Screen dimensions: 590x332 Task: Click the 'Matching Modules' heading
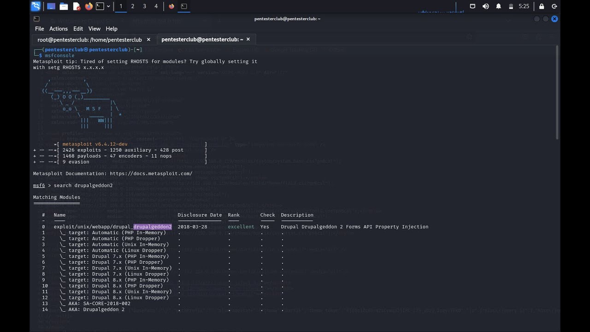[57, 197]
